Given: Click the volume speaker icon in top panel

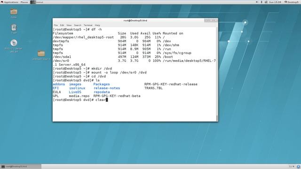Looking at the screenshot, I should (x=257, y=2).
